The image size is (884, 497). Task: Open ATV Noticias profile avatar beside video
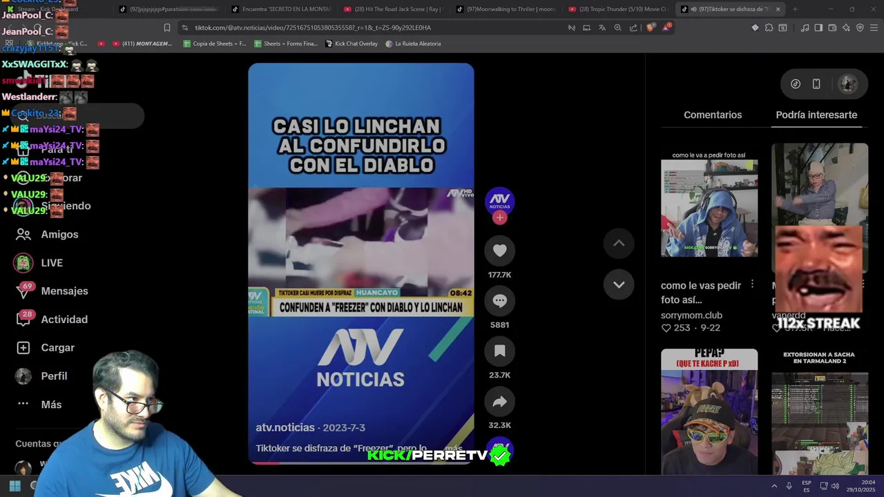click(499, 201)
